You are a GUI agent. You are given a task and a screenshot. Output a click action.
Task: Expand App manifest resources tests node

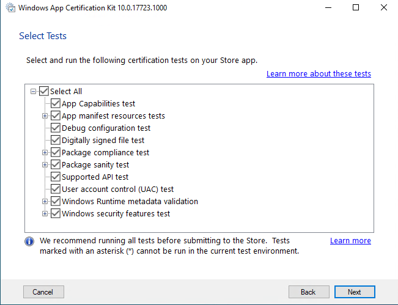45,116
